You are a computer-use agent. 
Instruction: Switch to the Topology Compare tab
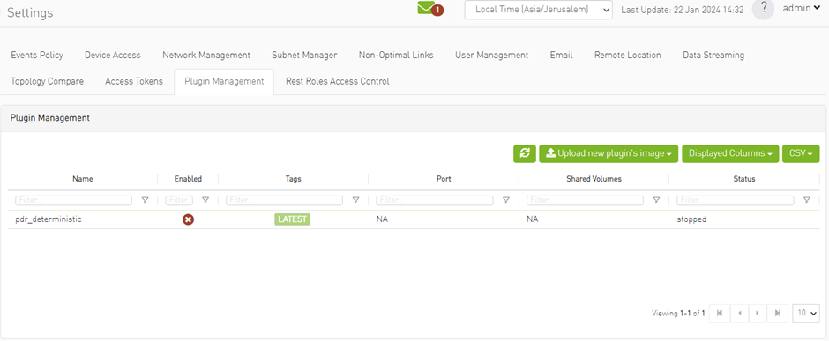click(x=47, y=81)
